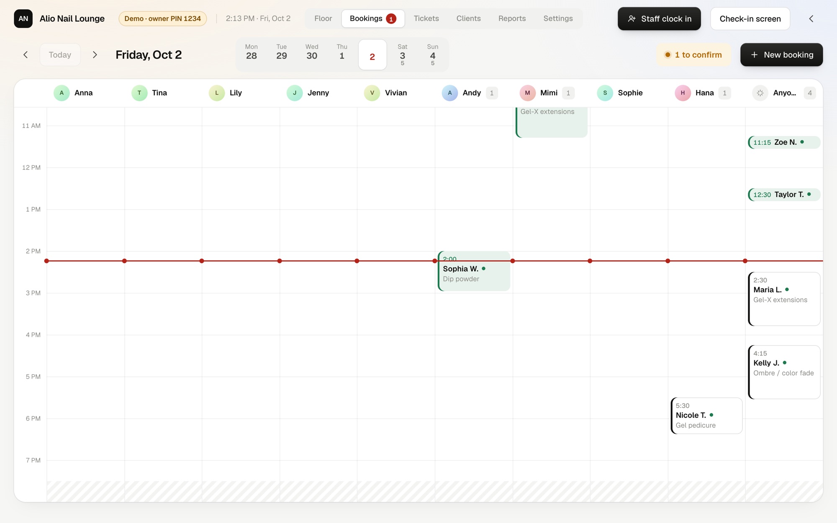Open Sophia W. Dip powder booking
This screenshot has height=523, width=837.
coord(474,271)
